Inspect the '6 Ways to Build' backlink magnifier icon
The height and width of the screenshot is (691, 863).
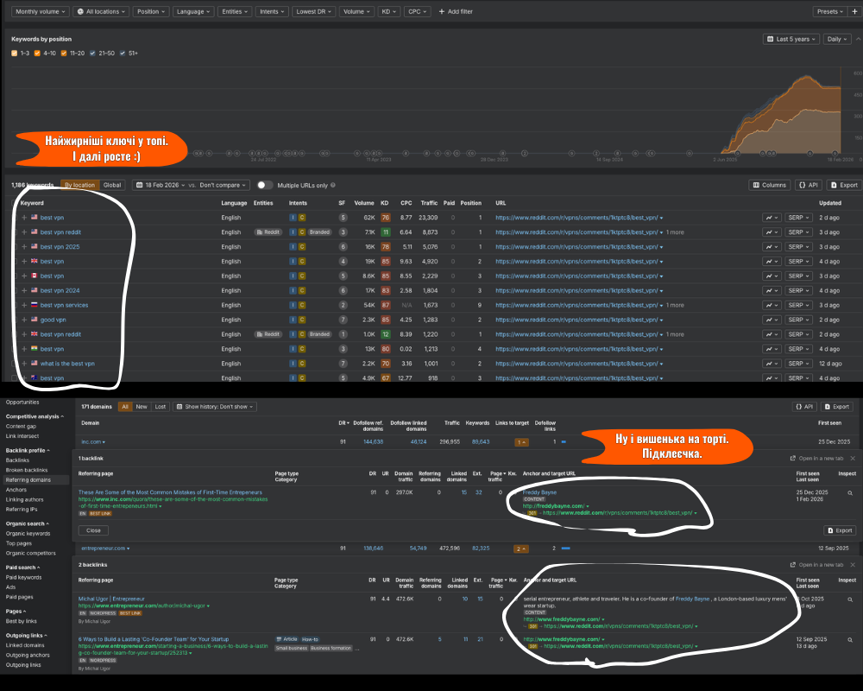(850, 640)
